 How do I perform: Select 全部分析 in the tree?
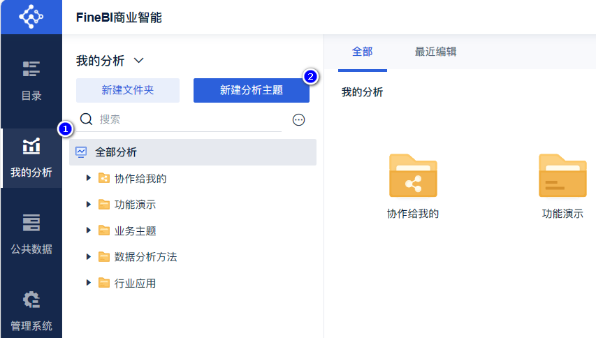point(116,152)
